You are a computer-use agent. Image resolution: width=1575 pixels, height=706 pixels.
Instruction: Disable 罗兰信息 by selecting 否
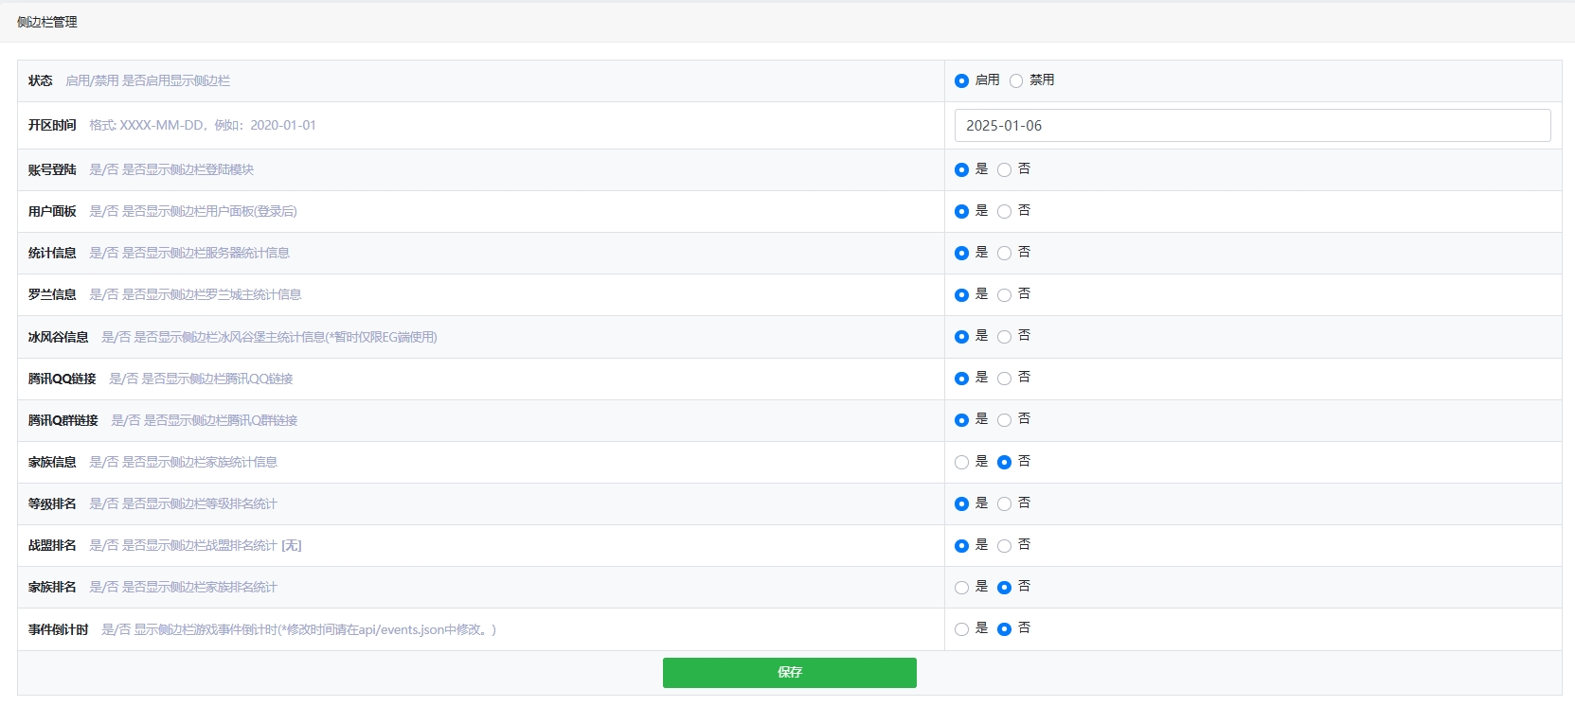click(1004, 295)
